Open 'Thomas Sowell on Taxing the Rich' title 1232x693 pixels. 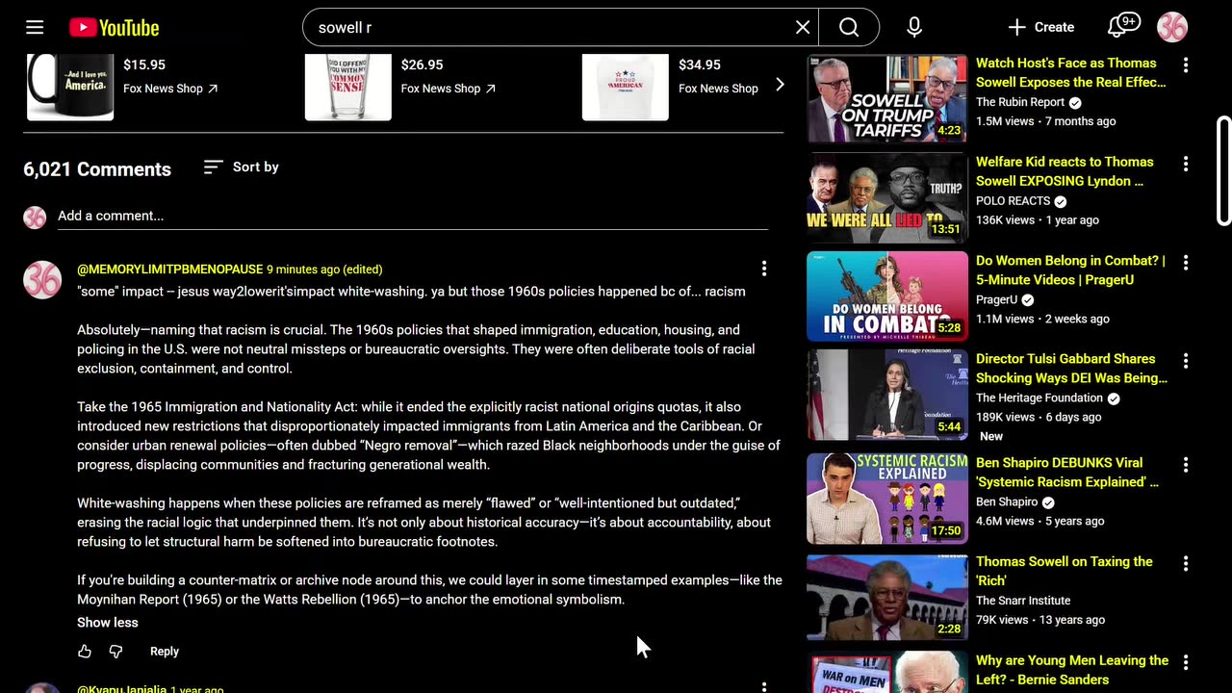coord(1064,572)
